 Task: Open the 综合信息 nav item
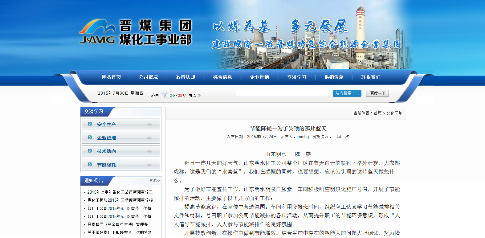coord(222,77)
